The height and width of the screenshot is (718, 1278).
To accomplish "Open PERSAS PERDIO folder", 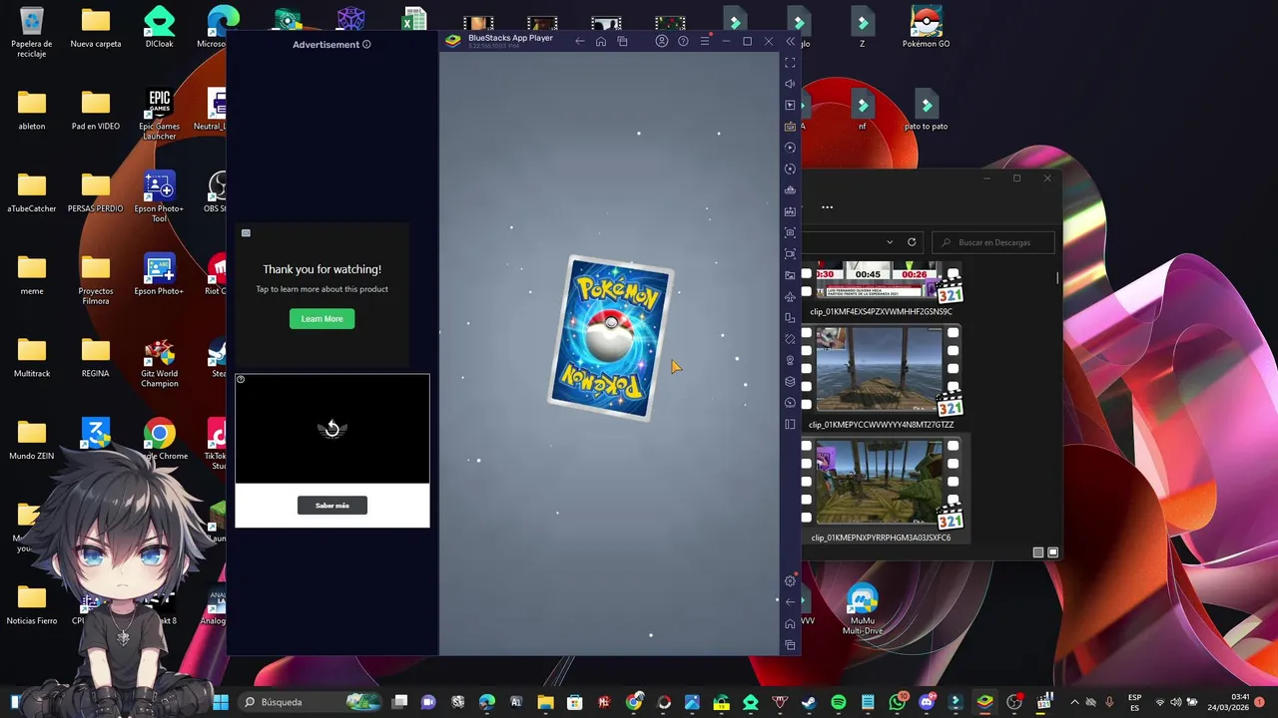I will [96, 192].
